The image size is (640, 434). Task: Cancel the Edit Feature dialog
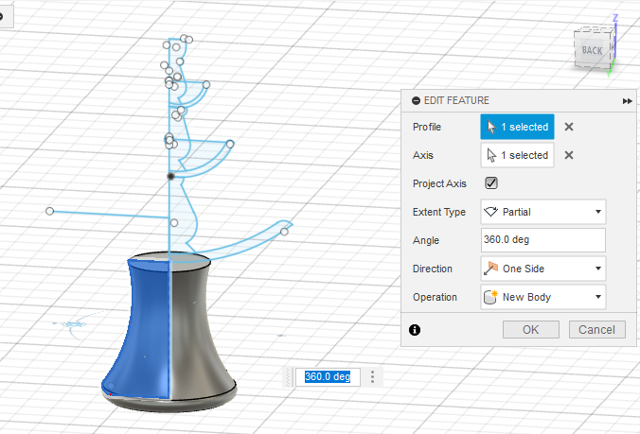coord(596,329)
